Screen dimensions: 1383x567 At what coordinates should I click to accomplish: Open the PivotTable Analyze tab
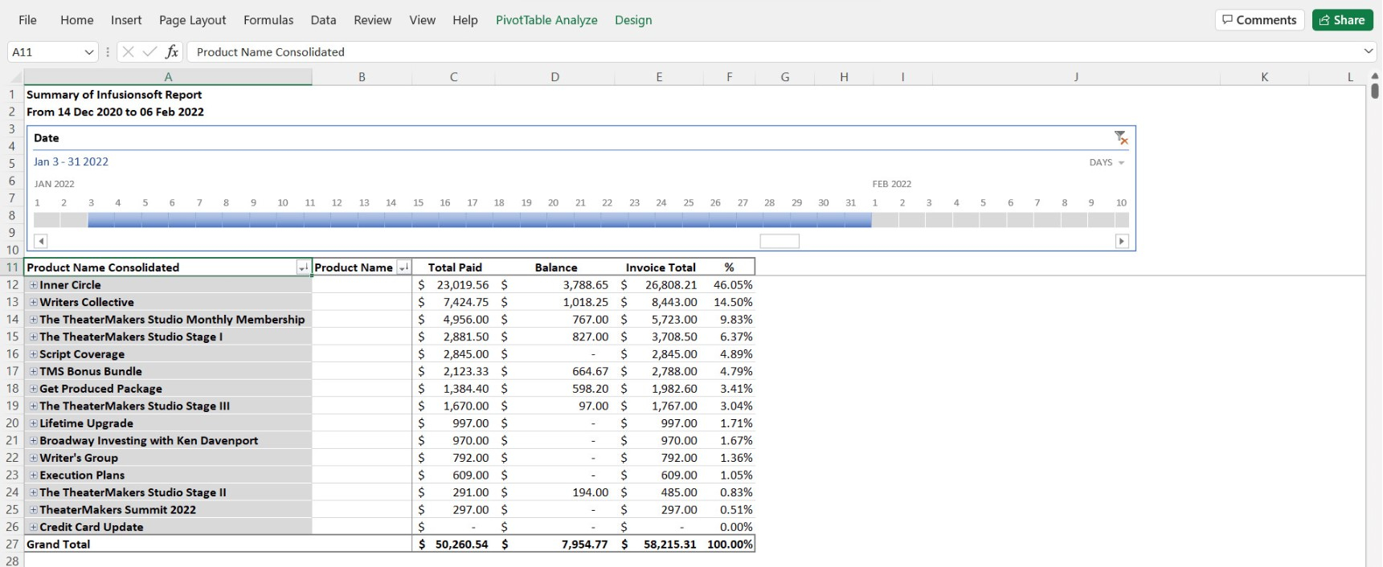[x=546, y=20]
